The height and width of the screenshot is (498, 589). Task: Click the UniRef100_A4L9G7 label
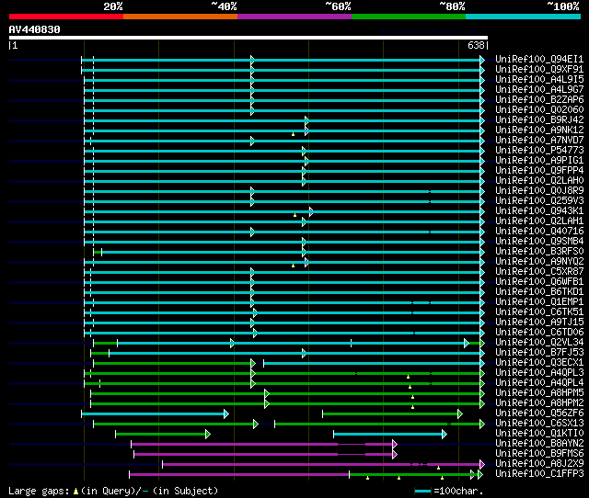pyautogui.click(x=539, y=90)
